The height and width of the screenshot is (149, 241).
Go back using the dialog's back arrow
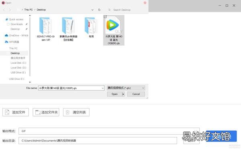point(4,10)
